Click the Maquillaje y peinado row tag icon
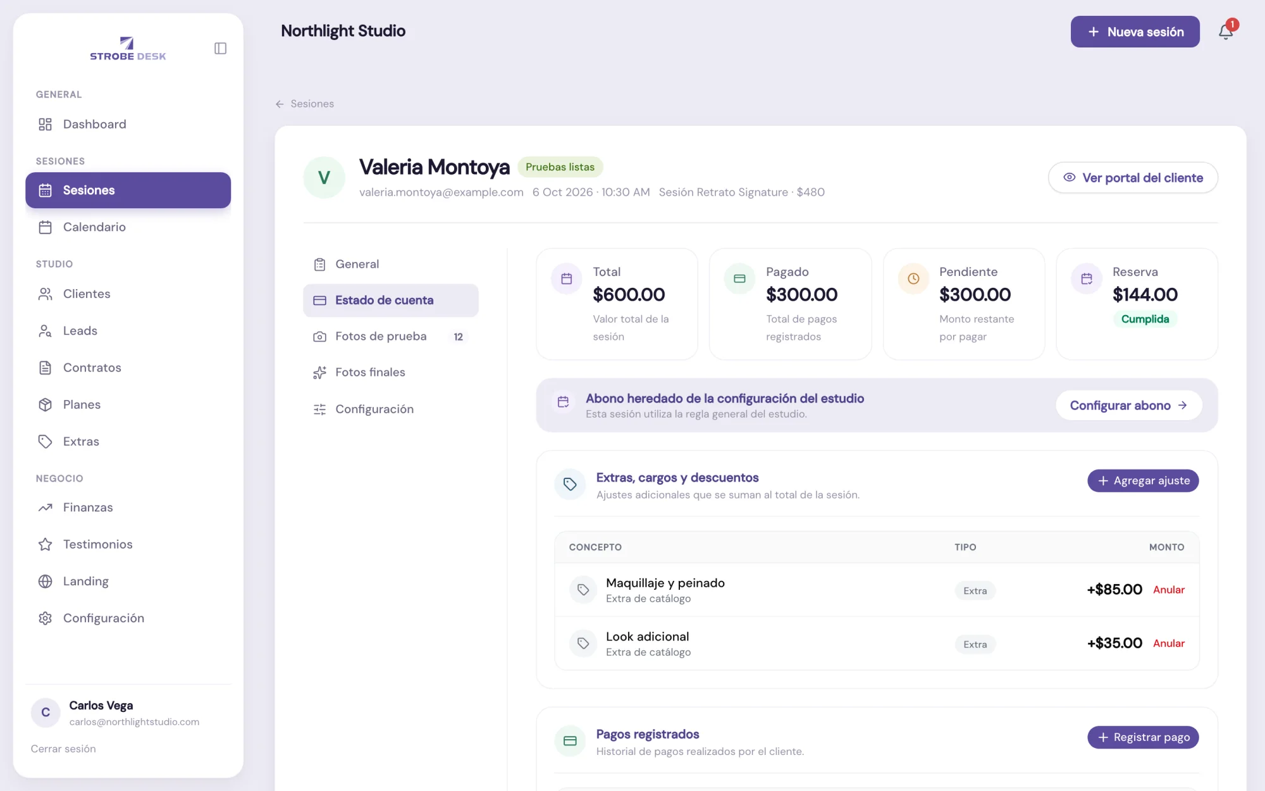Image resolution: width=1265 pixels, height=791 pixels. click(x=583, y=590)
